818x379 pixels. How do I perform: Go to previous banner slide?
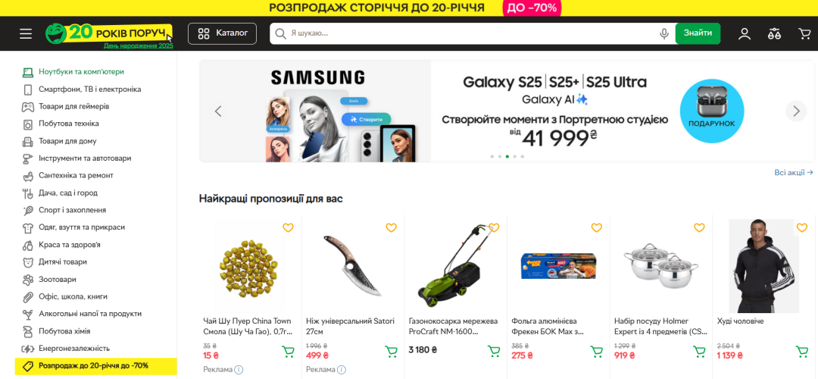click(x=218, y=111)
